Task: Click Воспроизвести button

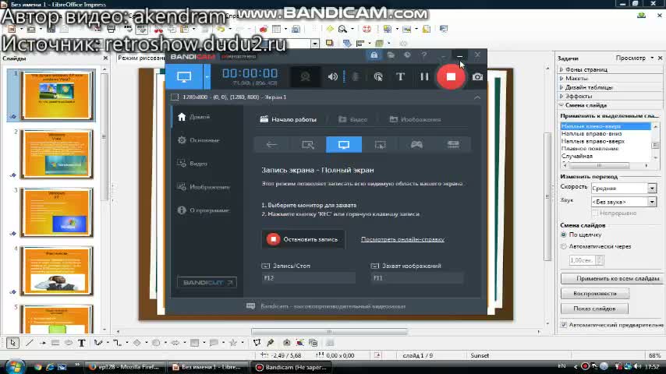Action: tap(594, 294)
